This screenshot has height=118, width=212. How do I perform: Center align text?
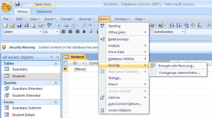click(x=70, y=32)
